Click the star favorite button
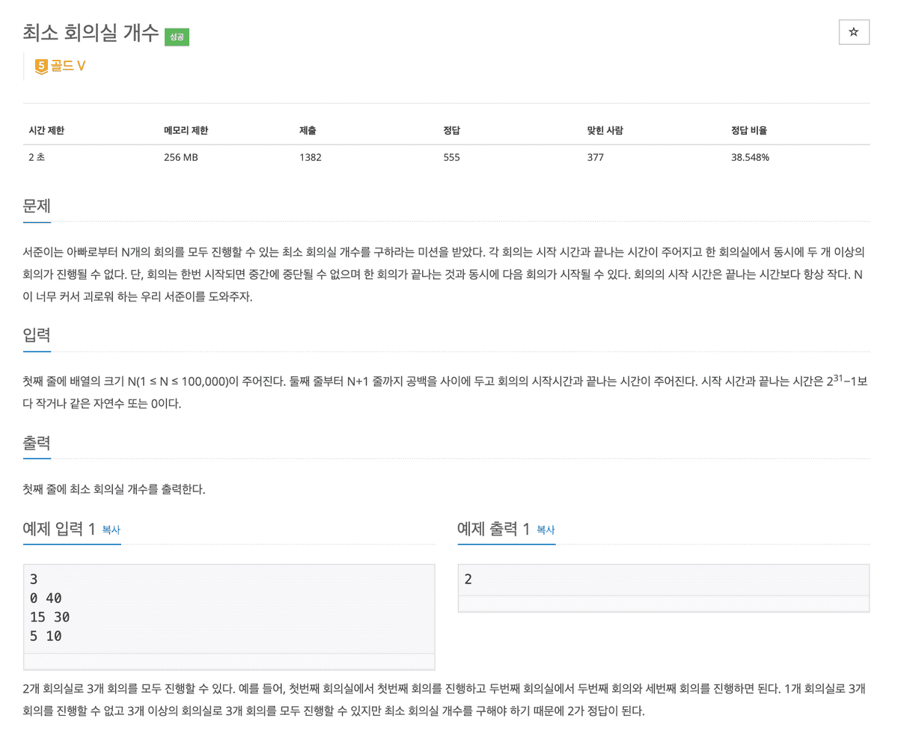This screenshot has height=736, width=898. [x=854, y=32]
